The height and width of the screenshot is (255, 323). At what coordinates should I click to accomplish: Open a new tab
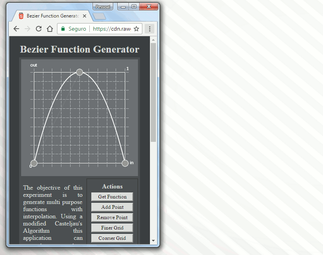point(98,16)
